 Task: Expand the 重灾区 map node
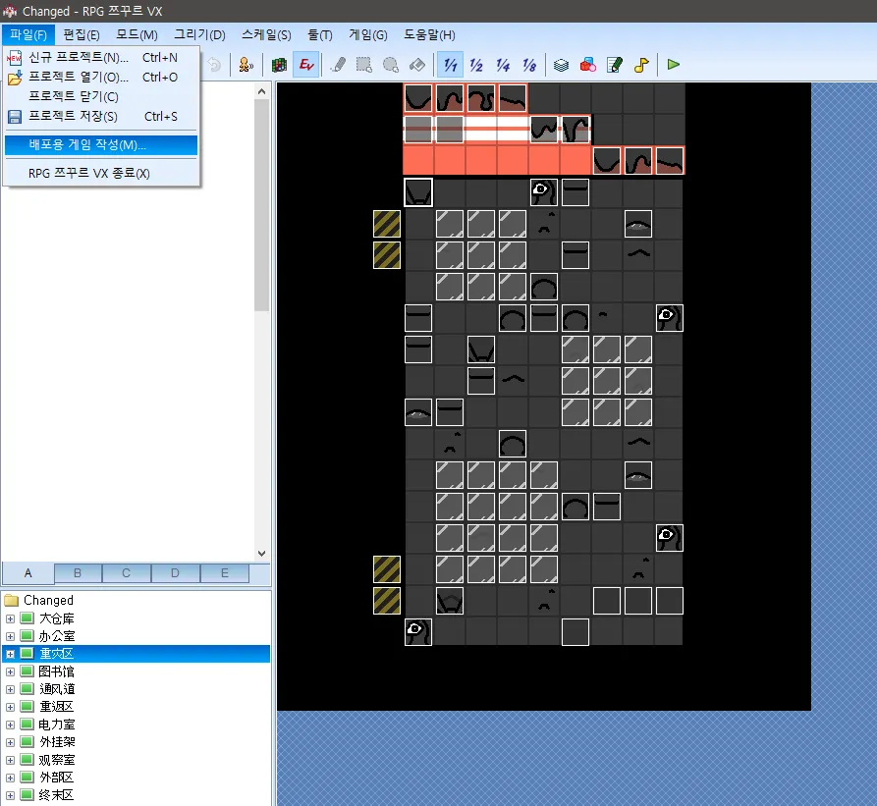(x=10, y=654)
